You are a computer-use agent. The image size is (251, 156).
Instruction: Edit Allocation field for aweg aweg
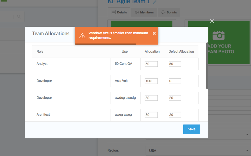point(151,115)
